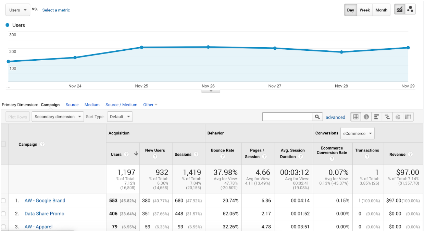The image size is (424, 231).
Task: Click help icon under New Users
Action: click(x=155, y=157)
